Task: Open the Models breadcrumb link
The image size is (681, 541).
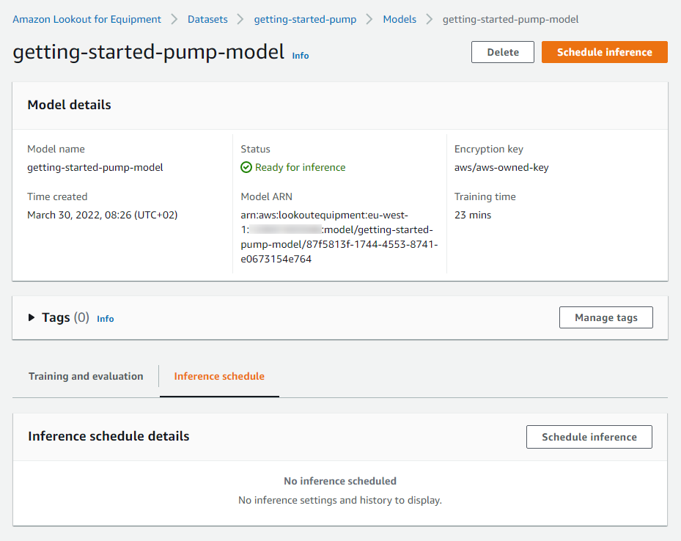Action: coord(400,19)
